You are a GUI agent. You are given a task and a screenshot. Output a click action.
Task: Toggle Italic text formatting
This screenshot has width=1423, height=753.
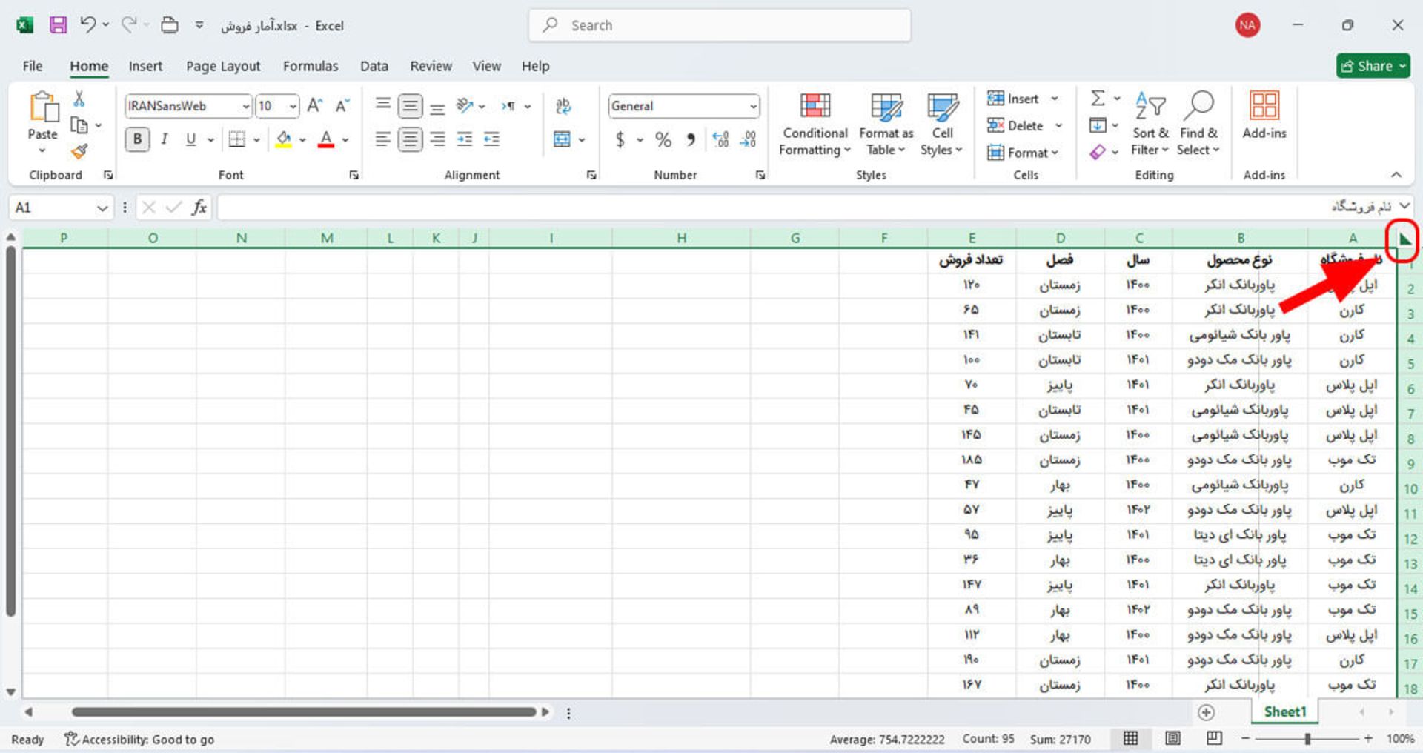[x=165, y=139]
